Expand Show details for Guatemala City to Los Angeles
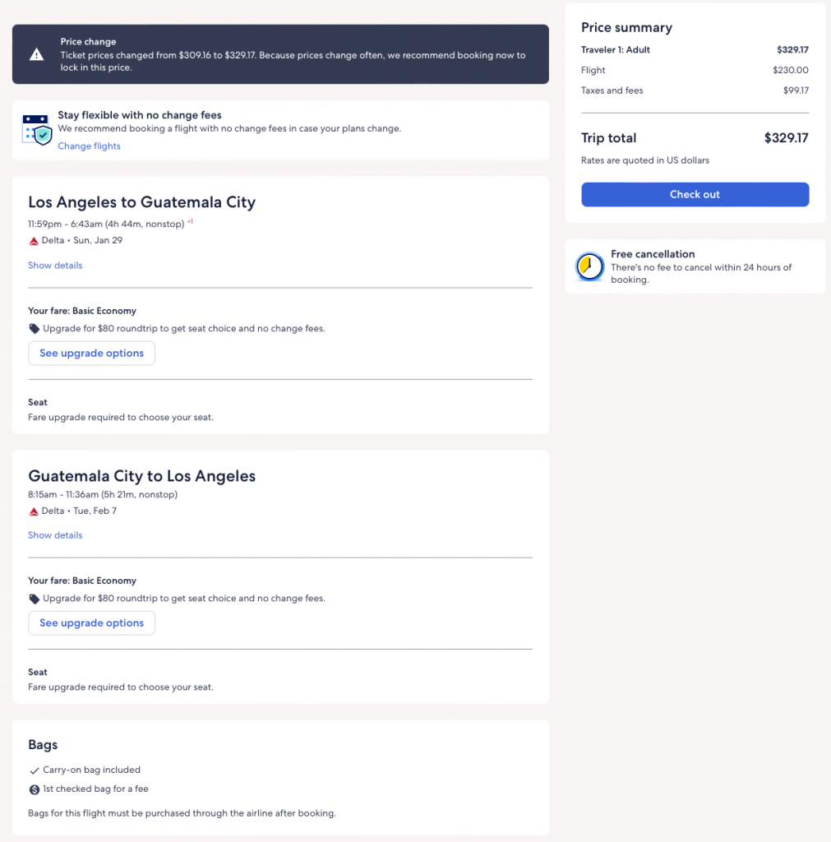Viewport: 831px width, 842px height. tap(55, 535)
